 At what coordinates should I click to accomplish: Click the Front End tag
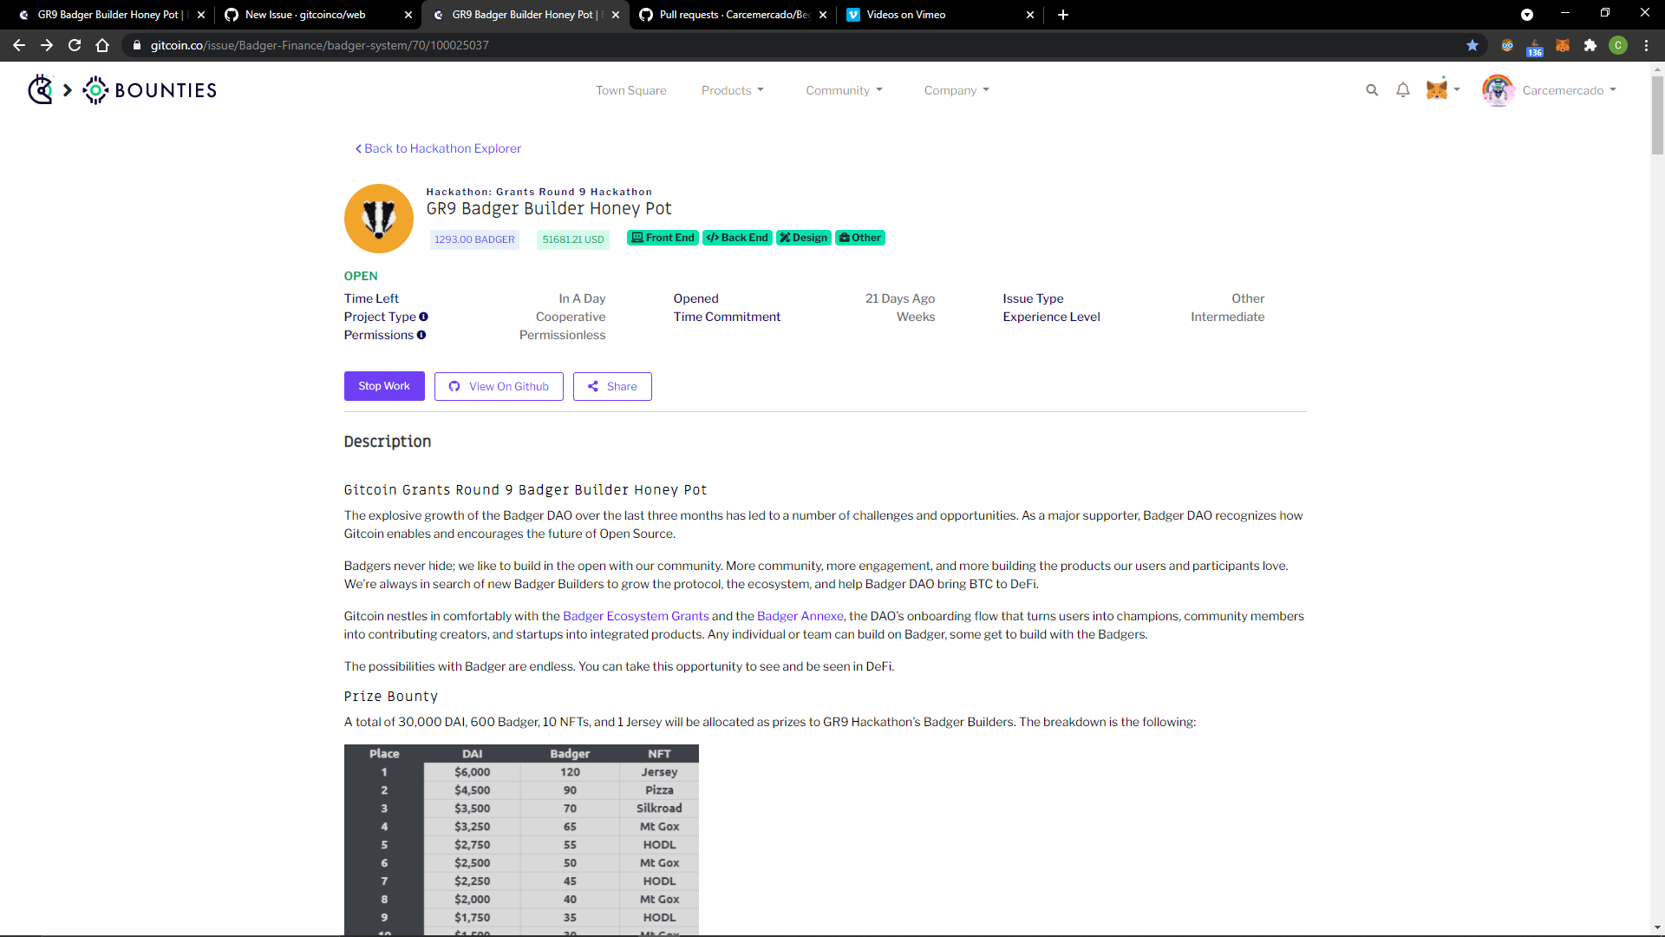(663, 238)
